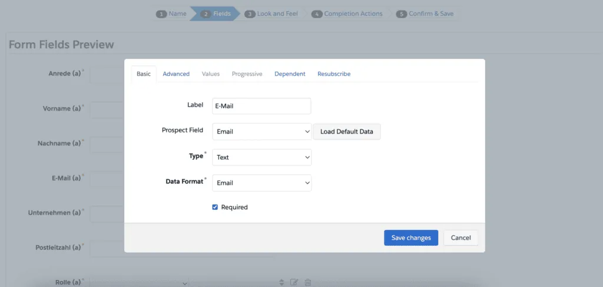Click the Nachname (a) field label
Screen dimensions: 603x287
point(59,143)
